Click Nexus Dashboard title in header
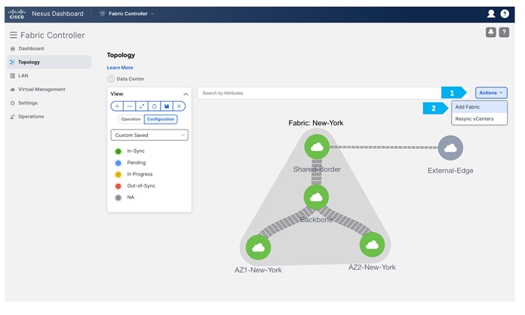The width and height of the screenshot is (525, 315). (x=57, y=14)
